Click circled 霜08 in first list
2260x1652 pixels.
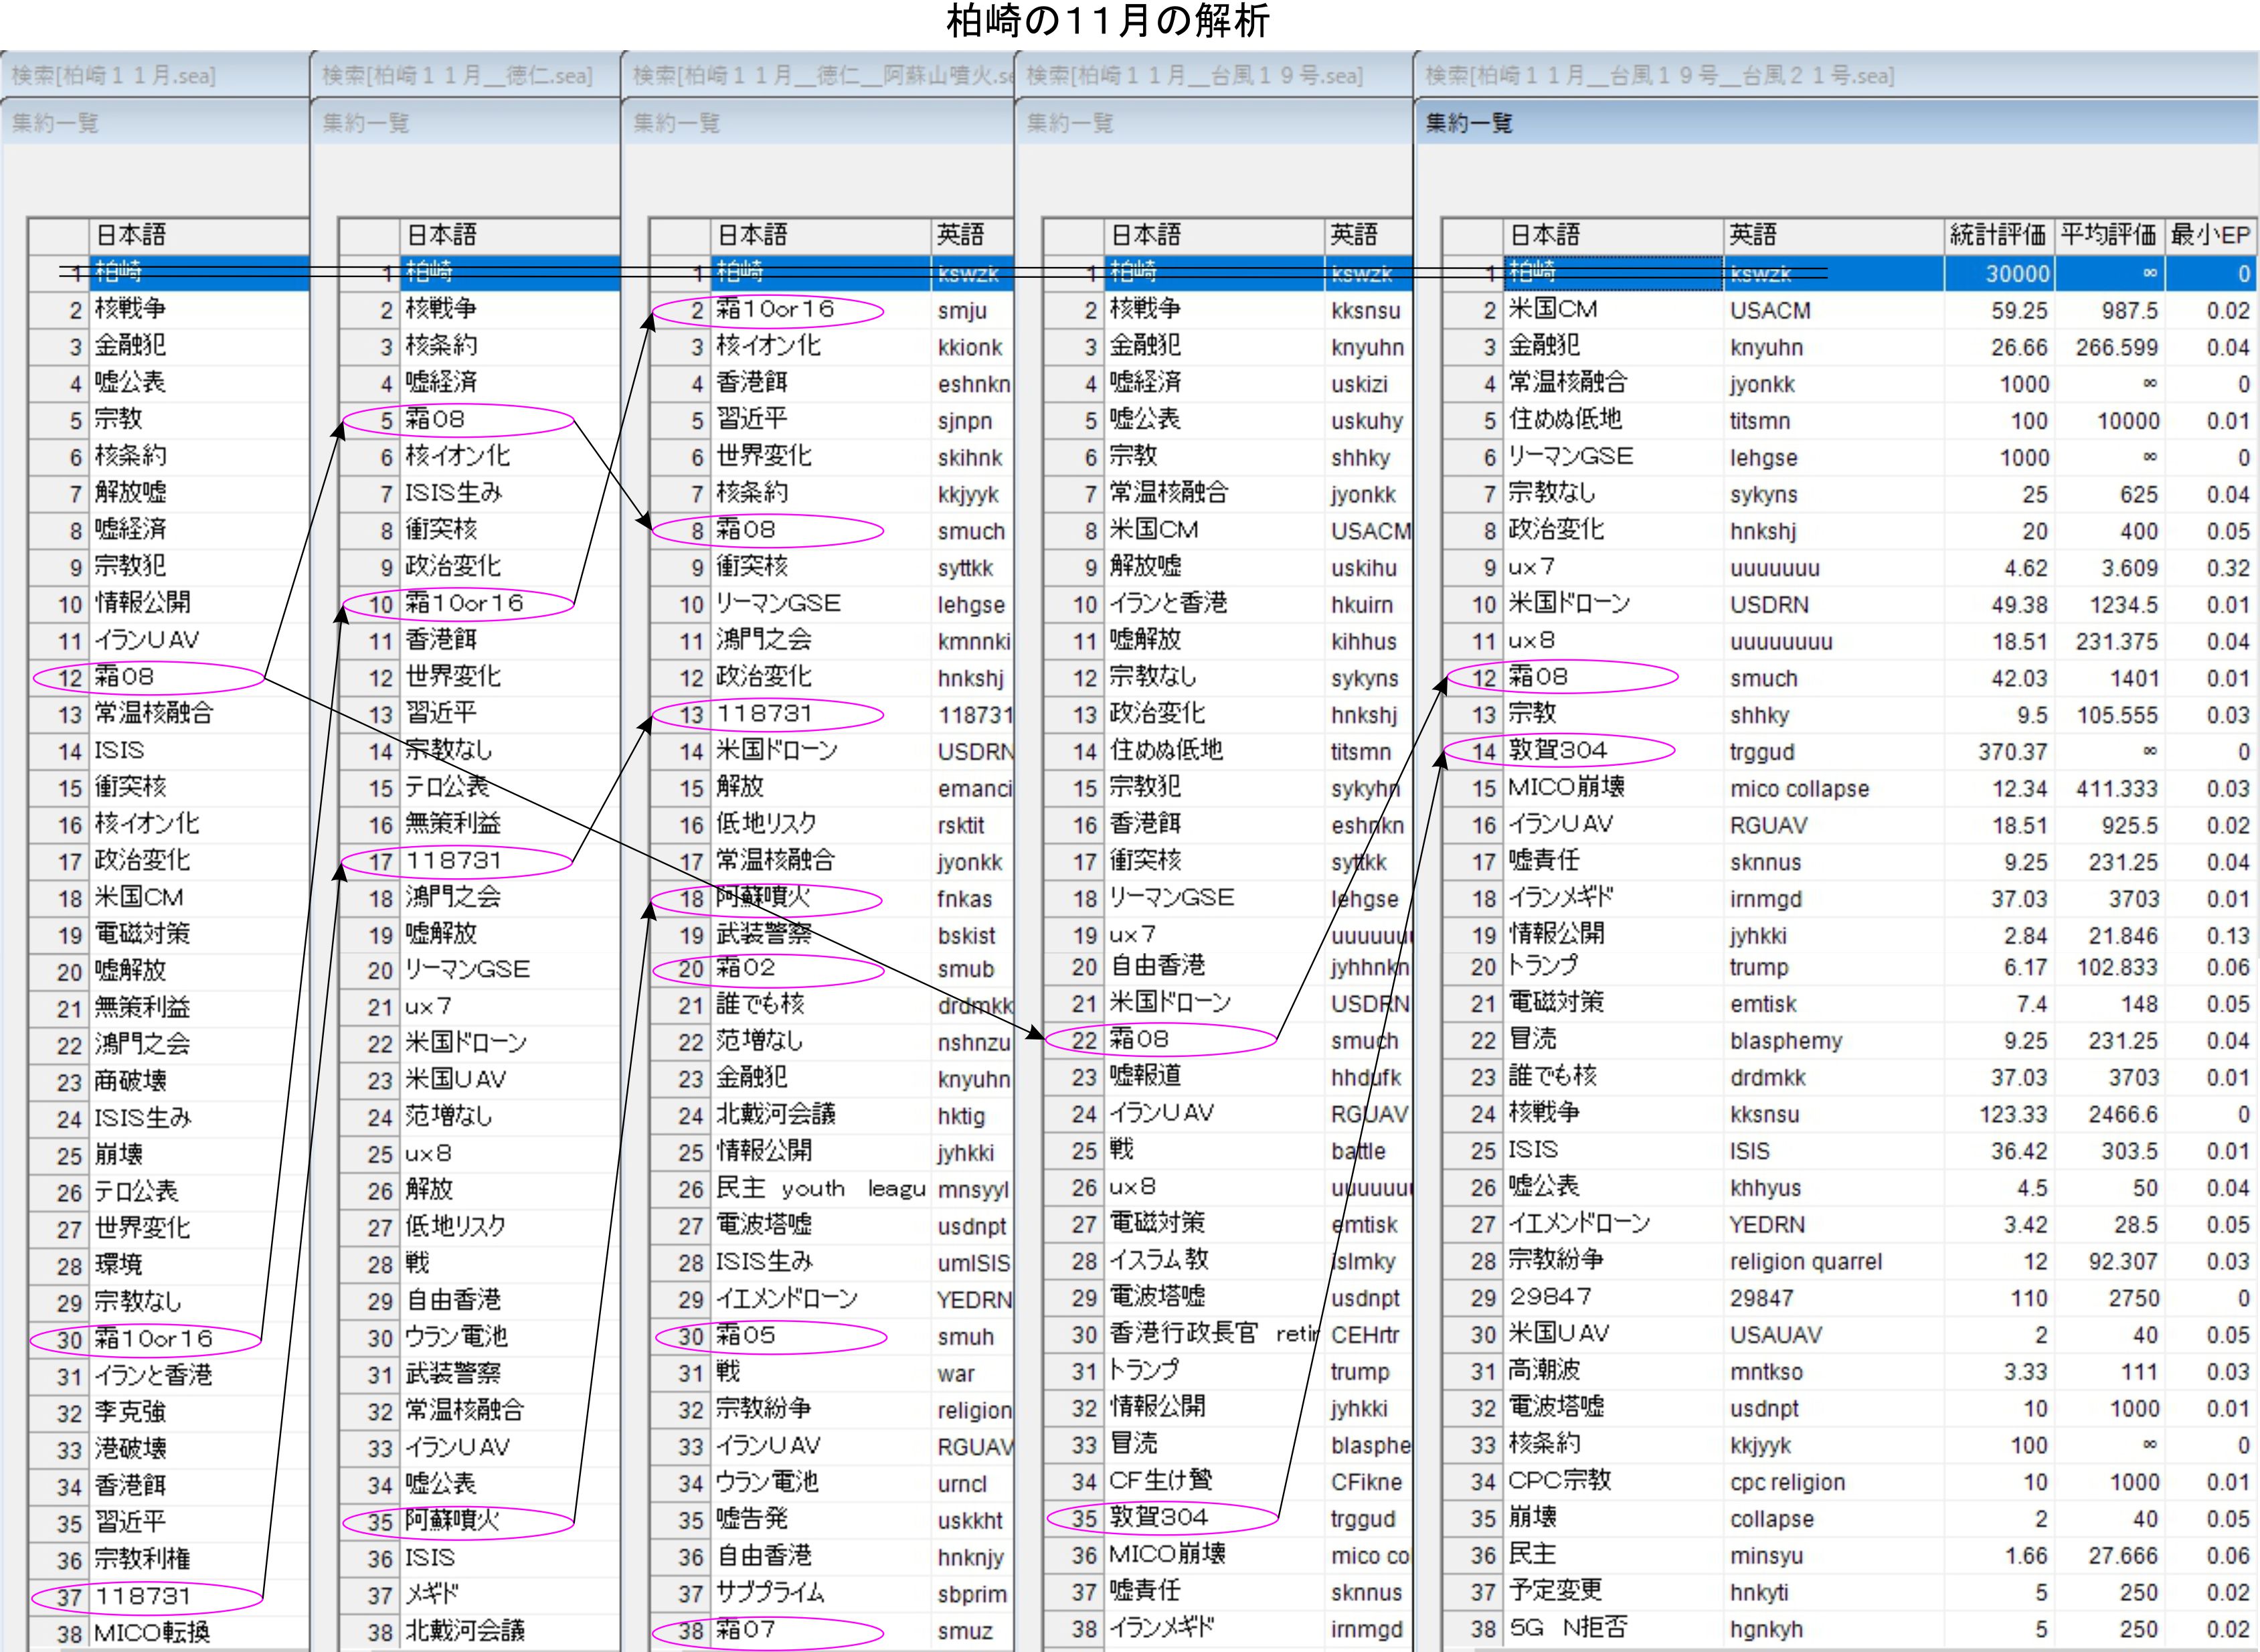(x=125, y=677)
